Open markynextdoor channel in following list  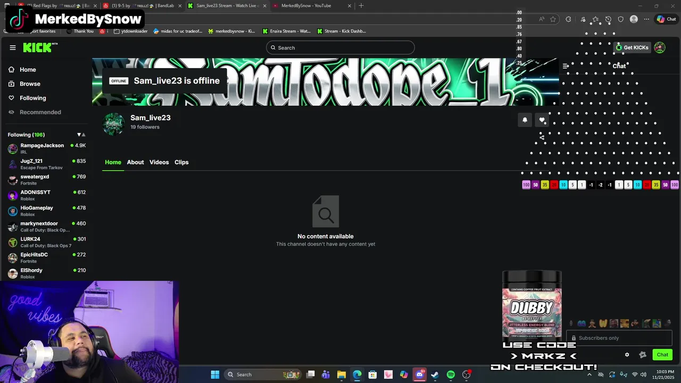[47, 227]
